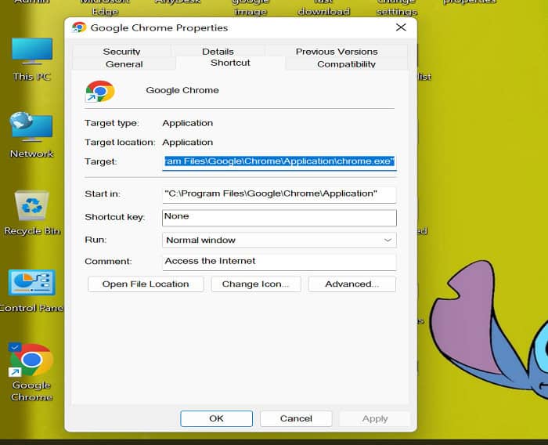
Task: Click the Change Icon button
Action: click(256, 284)
